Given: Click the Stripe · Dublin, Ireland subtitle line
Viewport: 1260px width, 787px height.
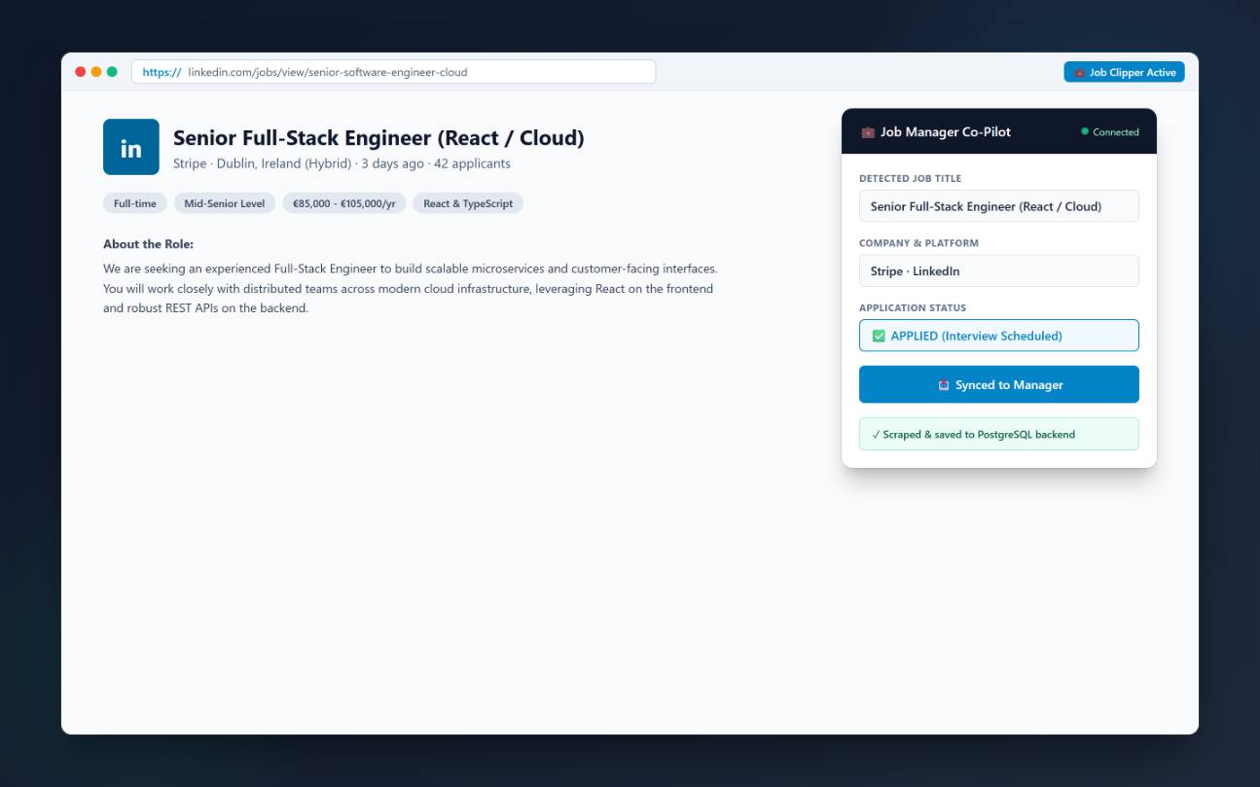Looking at the screenshot, I should pos(342,163).
